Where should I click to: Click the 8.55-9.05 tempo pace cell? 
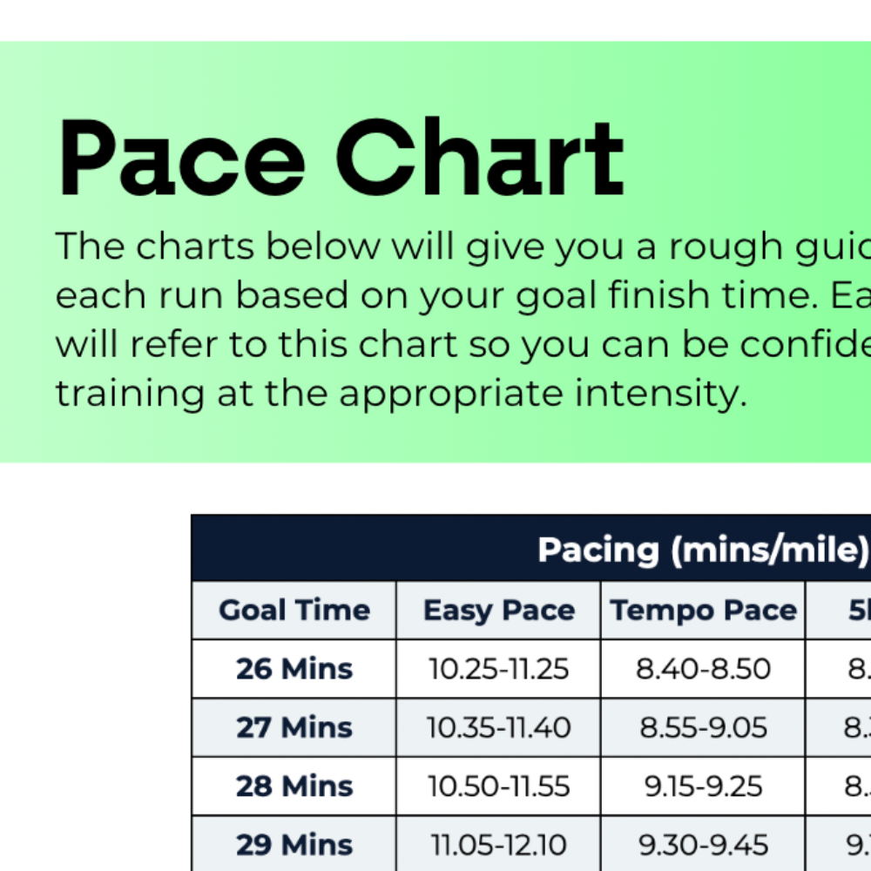703,727
